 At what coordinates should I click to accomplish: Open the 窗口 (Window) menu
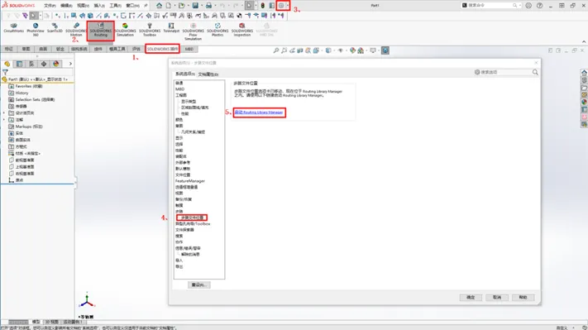(132, 6)
